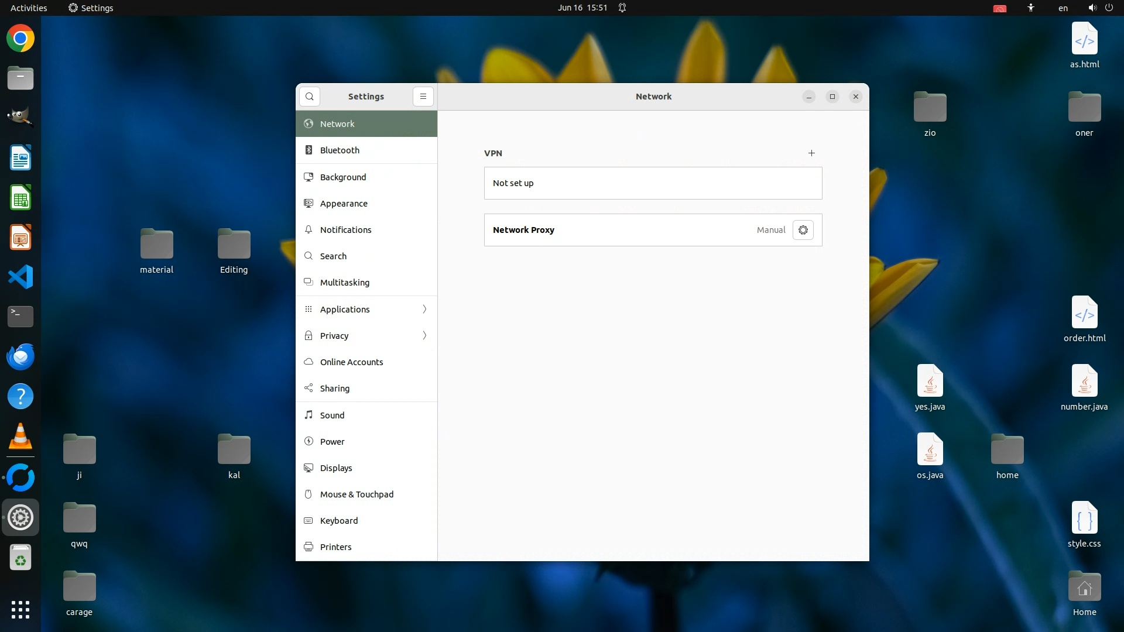1124x632 pixels.
Task: Open the clock and date notification menu
Action: point(582,8)
